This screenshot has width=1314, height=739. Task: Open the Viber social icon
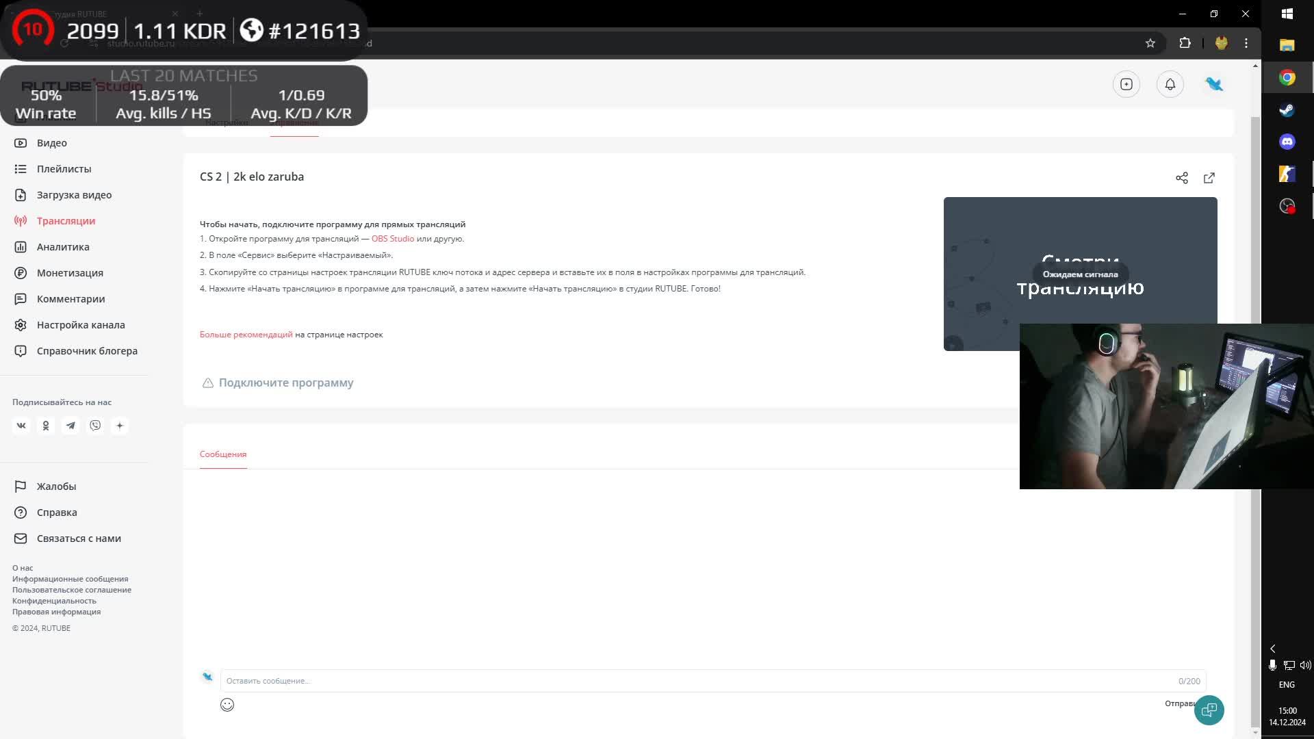tap(95, 426)
